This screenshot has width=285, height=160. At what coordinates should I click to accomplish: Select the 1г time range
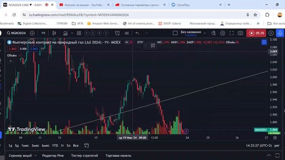[x=62, y=145]
